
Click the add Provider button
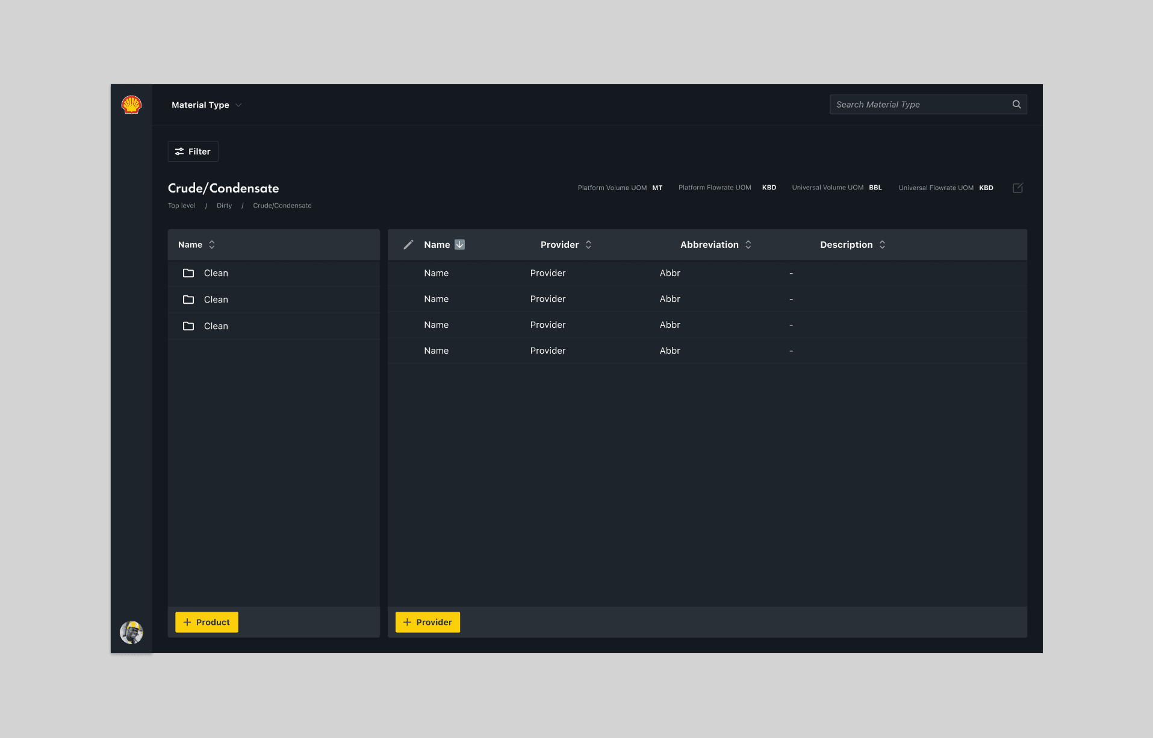pos(427,623)
